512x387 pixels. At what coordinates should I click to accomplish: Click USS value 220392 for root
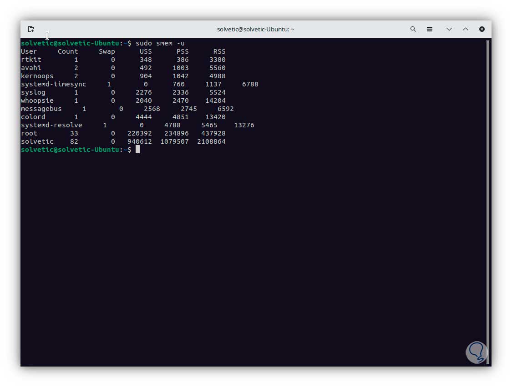tap(139, 133)
